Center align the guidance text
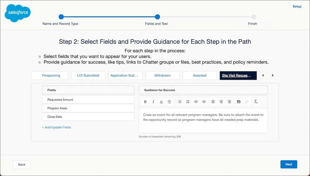310x176 pixels. [x=221, y=102]
